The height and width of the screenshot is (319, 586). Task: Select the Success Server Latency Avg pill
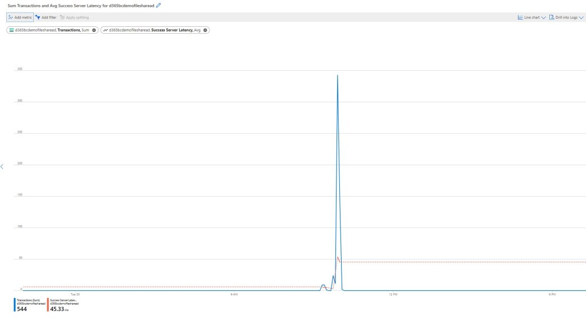(155, 30)
